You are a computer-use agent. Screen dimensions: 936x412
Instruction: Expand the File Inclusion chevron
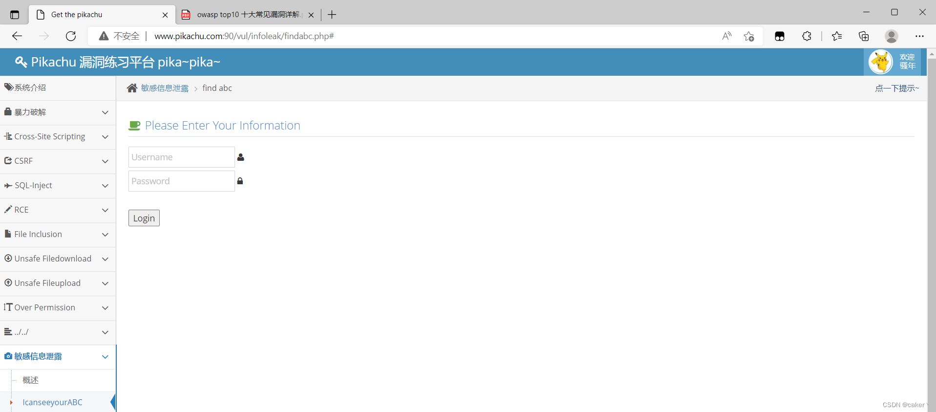click(x=105, y=235)
